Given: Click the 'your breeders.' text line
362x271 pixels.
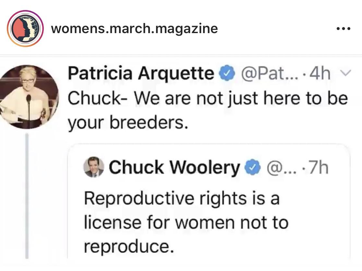Looking at the screenshot, I should (128, 123).
